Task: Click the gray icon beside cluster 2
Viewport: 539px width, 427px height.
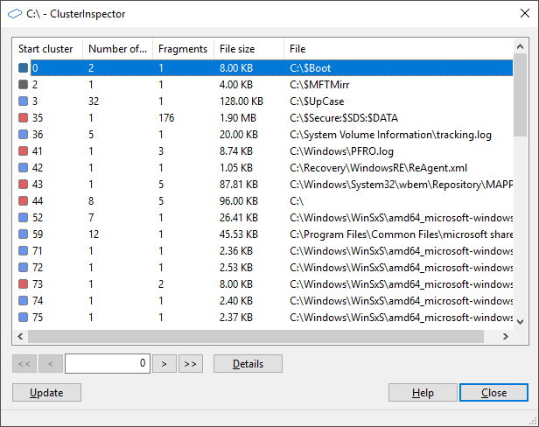Action: tap(23, 84)
